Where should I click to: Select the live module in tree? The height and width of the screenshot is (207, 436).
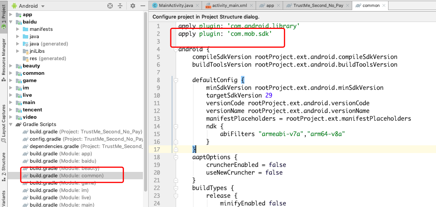click(x=27, y=95)
